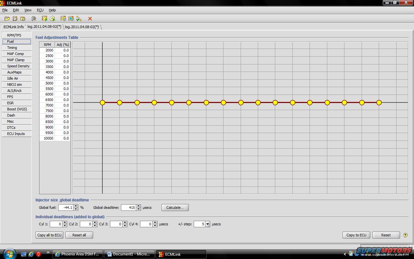Switch to Phoenix Area DSM taskbar window
414x259 pixels.
coord(78,254)
